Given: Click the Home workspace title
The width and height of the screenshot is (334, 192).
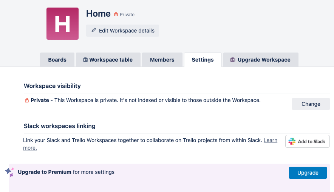Looking at the screenshot, I should (98, 14).
